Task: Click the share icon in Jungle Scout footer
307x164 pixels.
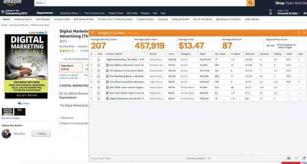Action: click(297, 158)
